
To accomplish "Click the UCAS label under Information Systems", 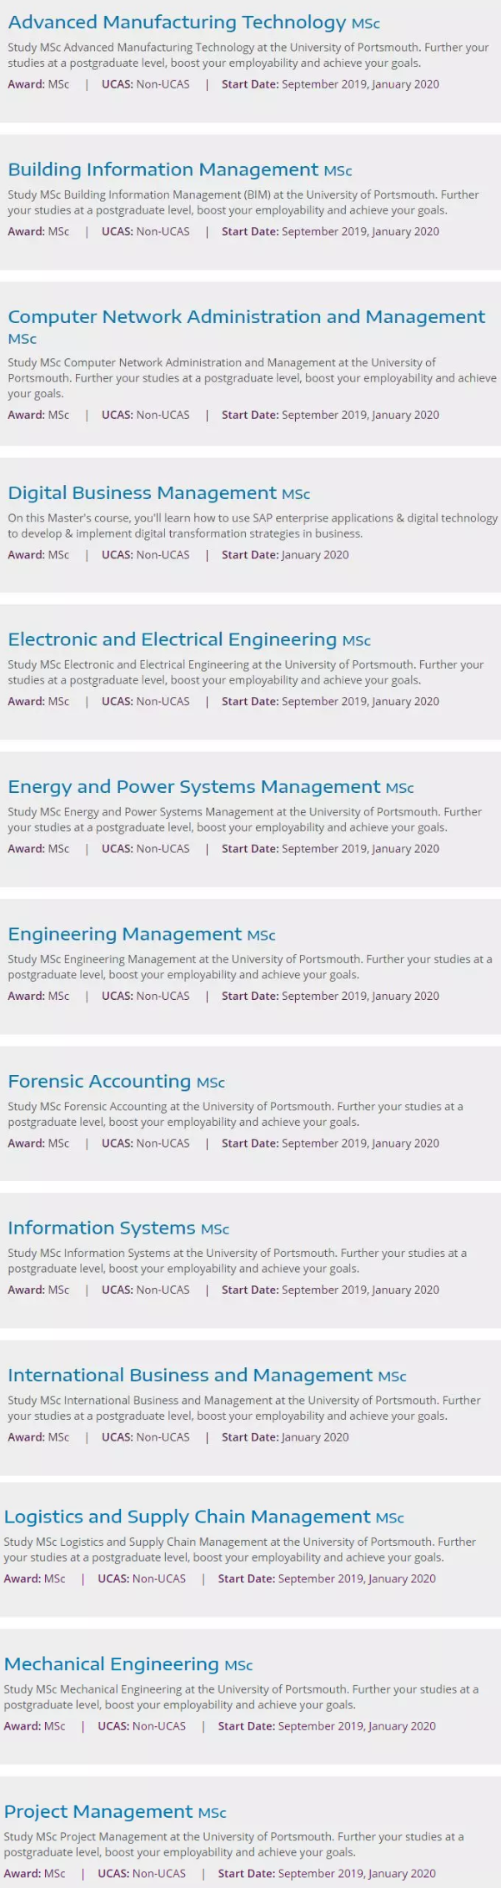I will pos(117,1290).
